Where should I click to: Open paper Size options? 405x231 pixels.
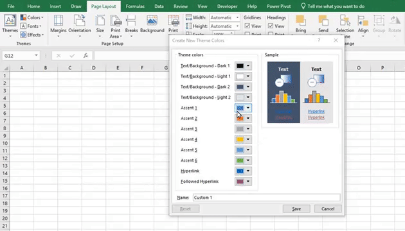click(x=100, y=26)
